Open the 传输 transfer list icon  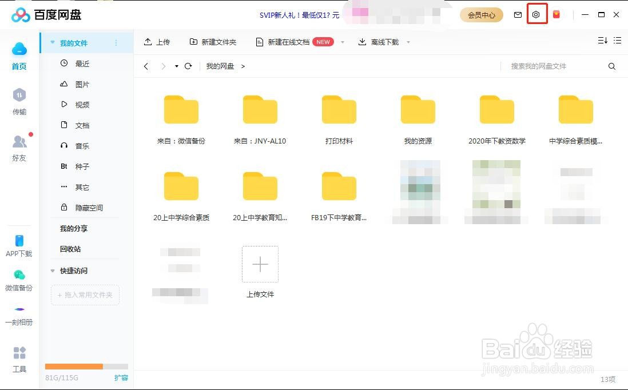point(19,101)
